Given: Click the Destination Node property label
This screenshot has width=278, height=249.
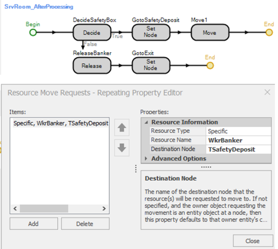Looking at the screenshot, I should point(173,149).
